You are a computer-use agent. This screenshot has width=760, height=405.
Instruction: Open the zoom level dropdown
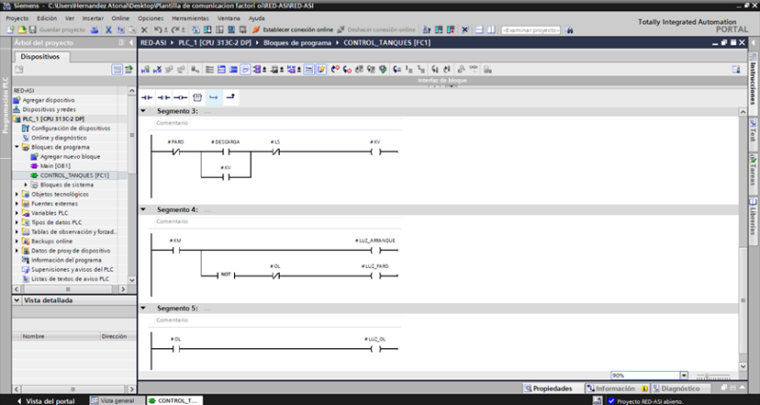point(683,376)
